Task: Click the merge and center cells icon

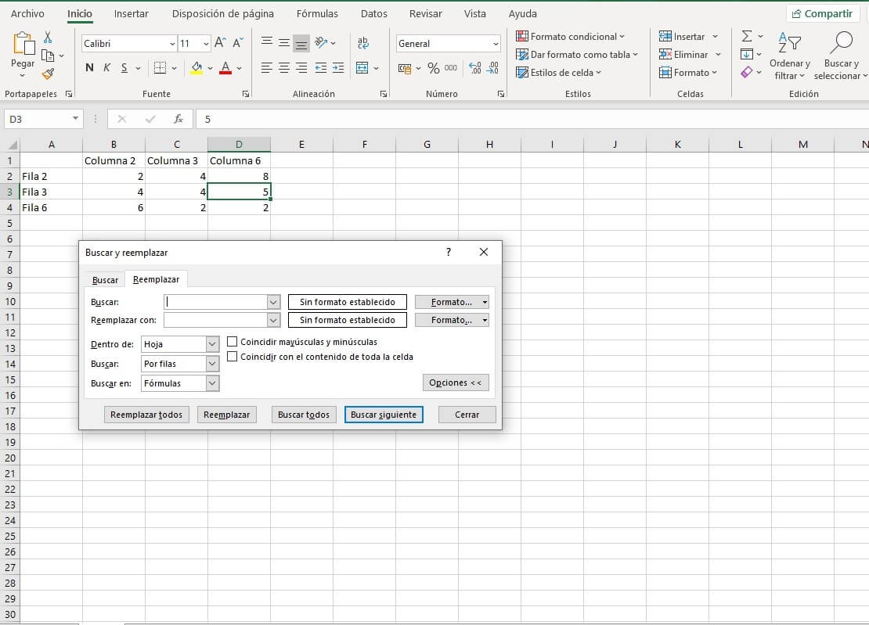Action: (x=362, y=68)
